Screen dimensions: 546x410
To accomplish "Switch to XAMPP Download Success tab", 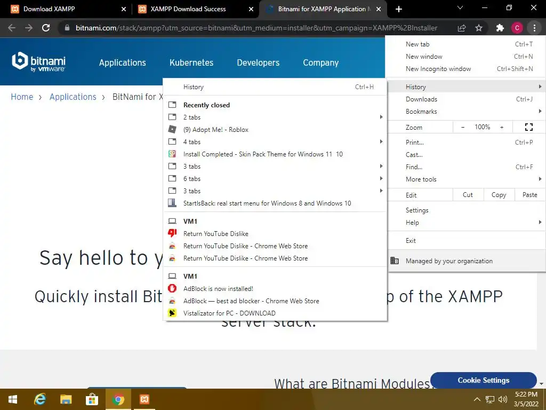I will 195,9.
